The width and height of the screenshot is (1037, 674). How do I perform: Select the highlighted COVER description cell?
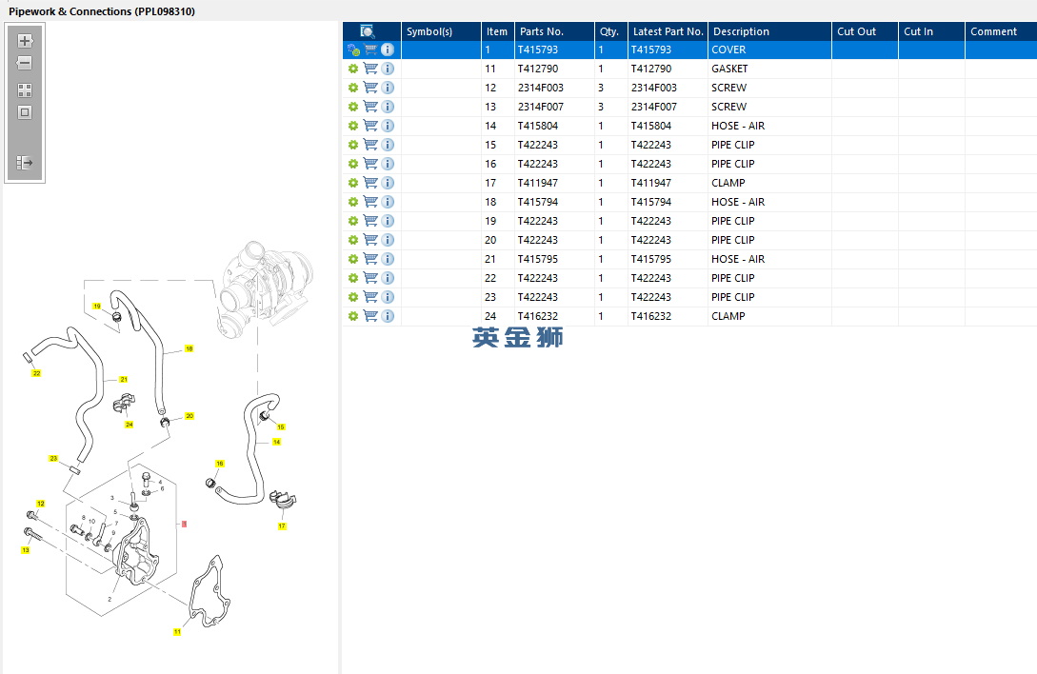769,50
